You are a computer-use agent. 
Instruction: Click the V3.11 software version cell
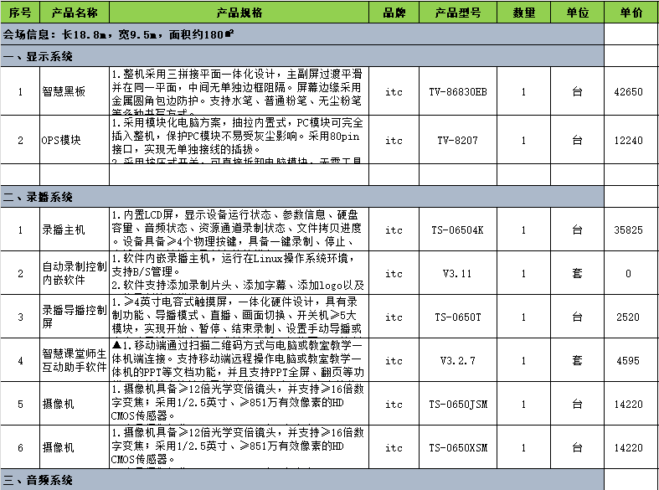tap(457, 273)
